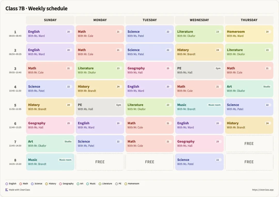Open Wednesday PE lesson in Gym
Screen dimensions: 279x197
click(199, 70)
